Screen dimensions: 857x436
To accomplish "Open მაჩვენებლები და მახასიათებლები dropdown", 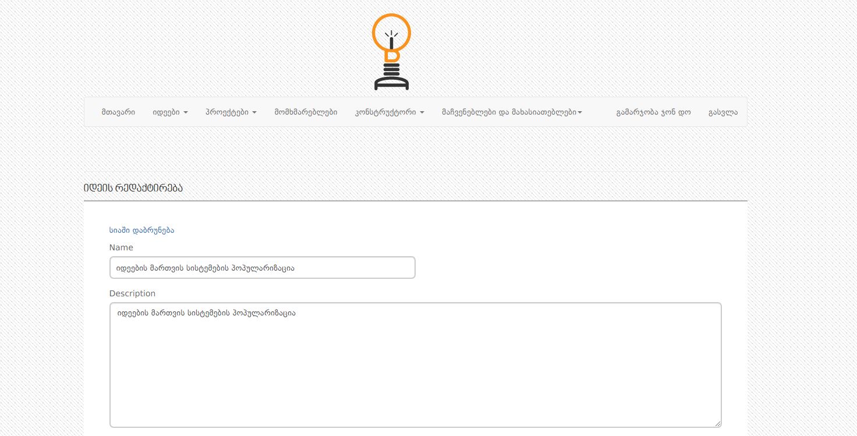I will tap(511, 112).
